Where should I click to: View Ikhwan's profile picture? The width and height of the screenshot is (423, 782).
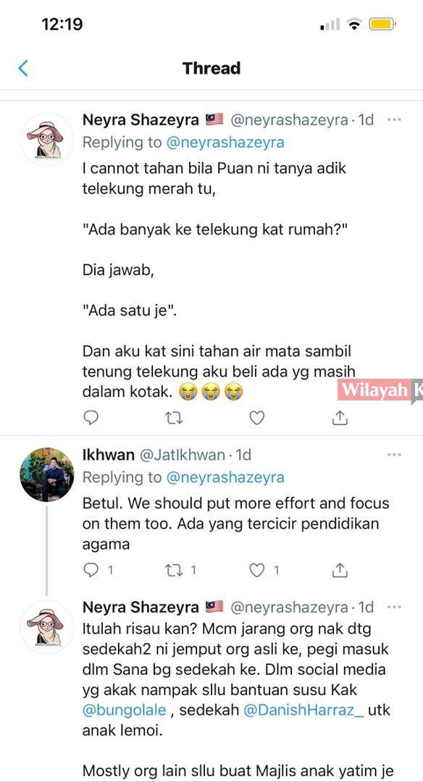[x=47, y=474]
